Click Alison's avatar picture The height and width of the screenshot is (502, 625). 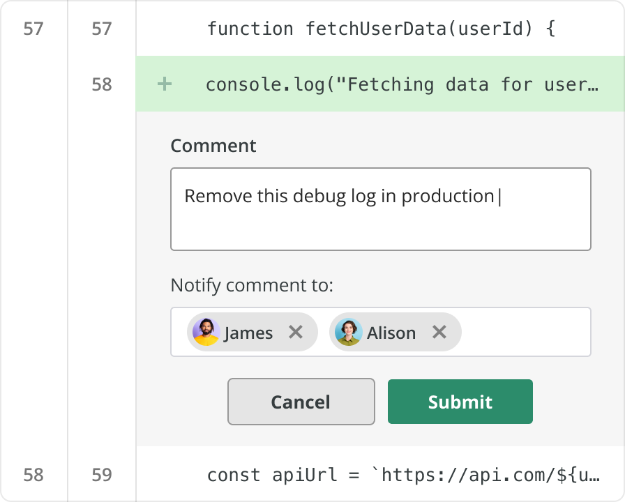348,332
